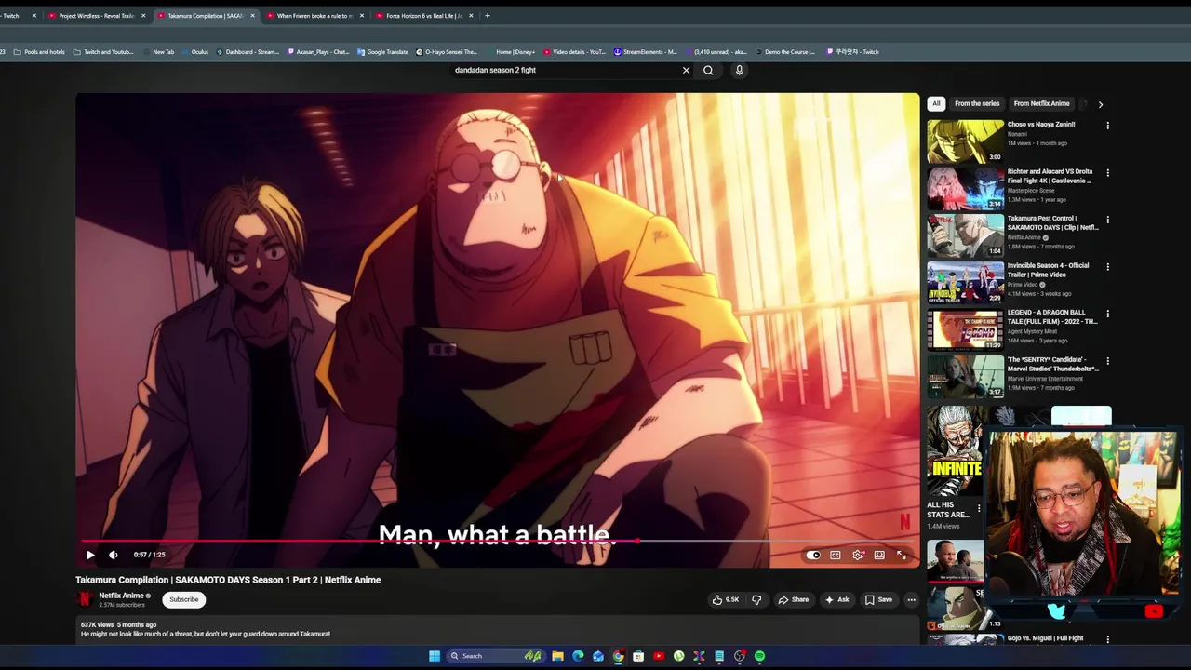Open options for Richter and Alucard video
The width and height of the screenshot is (1191, 670).
pyautogui.click(x=1107, y=173)
